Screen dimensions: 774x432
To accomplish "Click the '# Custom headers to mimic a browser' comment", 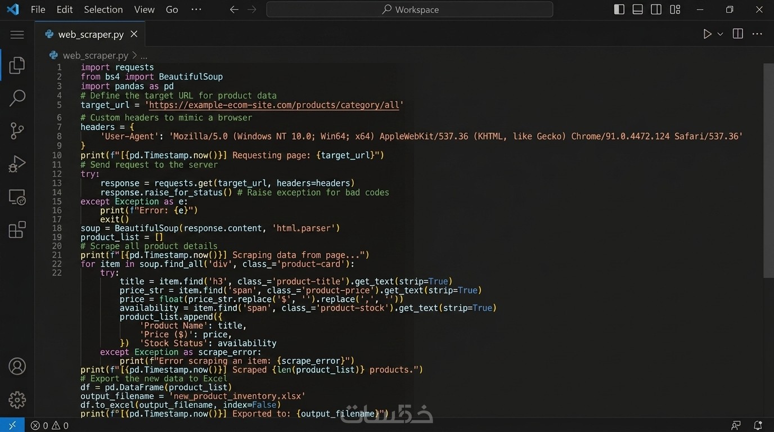I will (x=166, y=118).
